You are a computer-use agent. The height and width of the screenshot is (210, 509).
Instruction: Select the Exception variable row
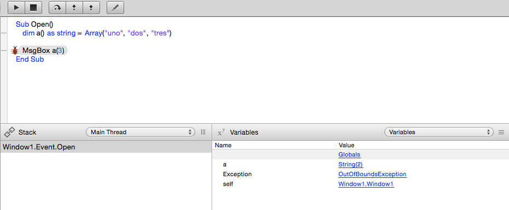(361, 175)
